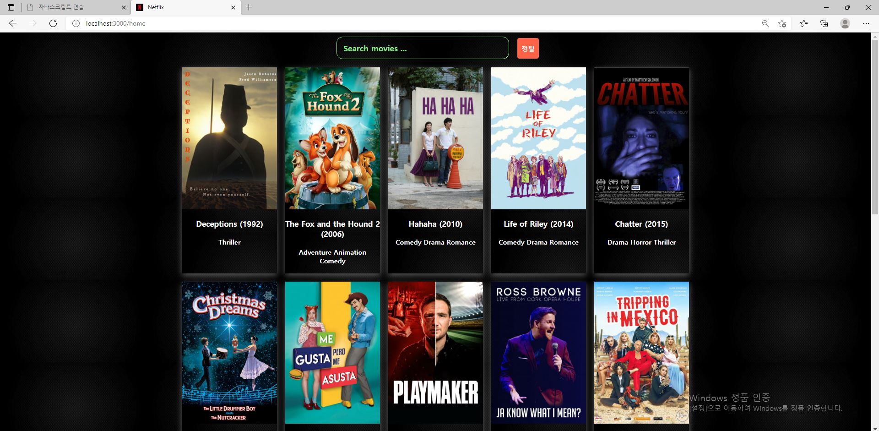Reload the localhost page
The height and width of the screenshot is (431, 879).
53,23
